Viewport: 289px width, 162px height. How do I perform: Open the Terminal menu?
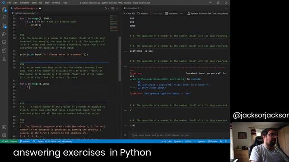point(56,3)
